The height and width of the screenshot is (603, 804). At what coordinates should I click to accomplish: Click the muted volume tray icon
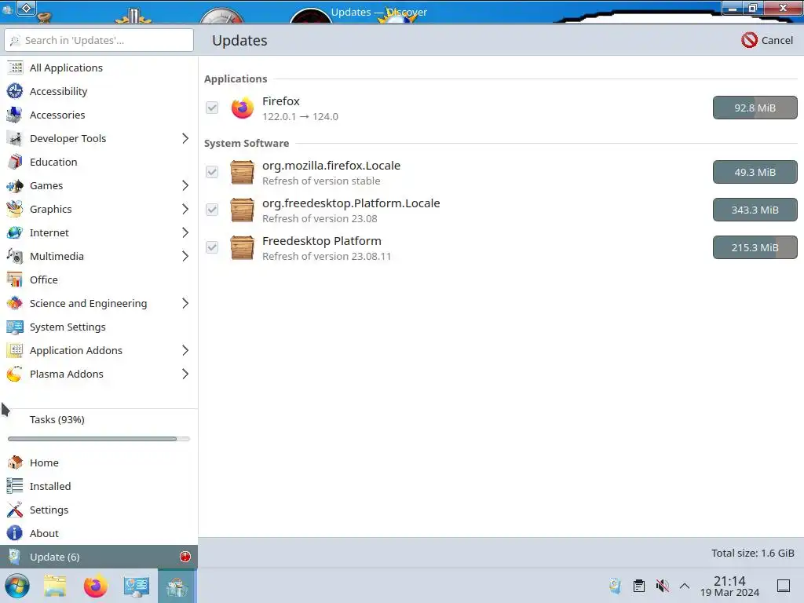662,586
